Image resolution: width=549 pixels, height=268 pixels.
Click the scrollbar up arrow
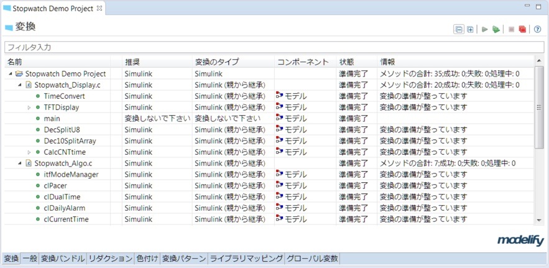(539, 62)
